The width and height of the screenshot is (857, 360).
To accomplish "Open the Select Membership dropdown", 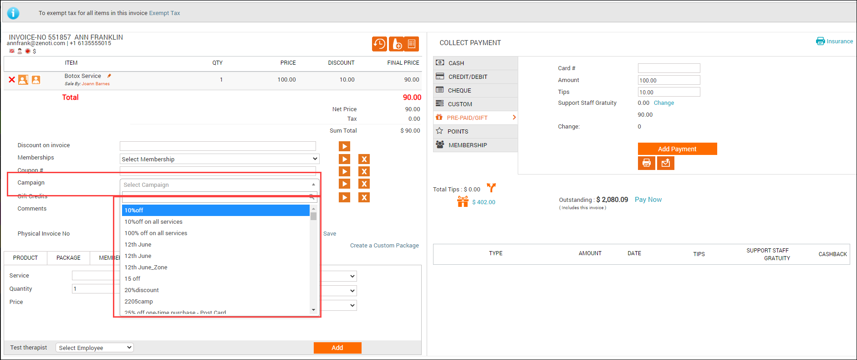I will (219, 159).
